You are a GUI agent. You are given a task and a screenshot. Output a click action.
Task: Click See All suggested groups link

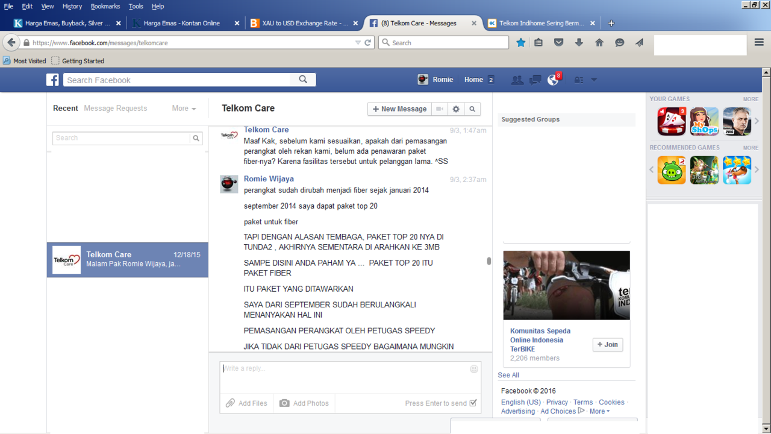508,375
